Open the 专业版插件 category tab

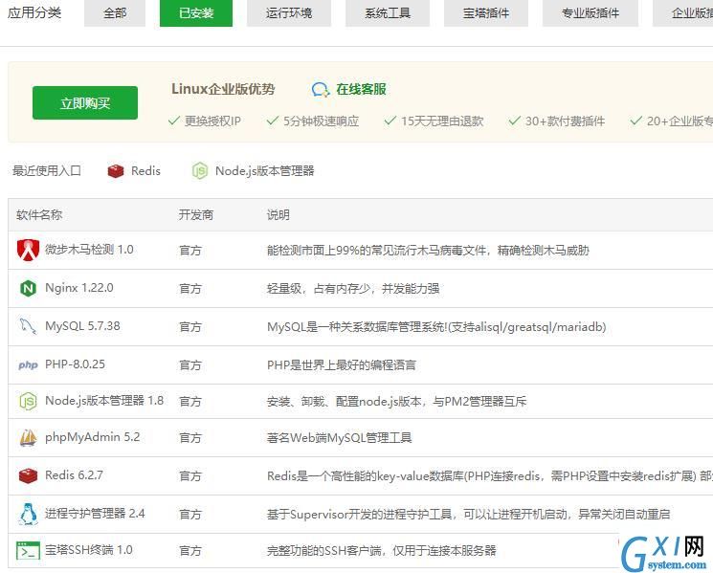(590, 12)
